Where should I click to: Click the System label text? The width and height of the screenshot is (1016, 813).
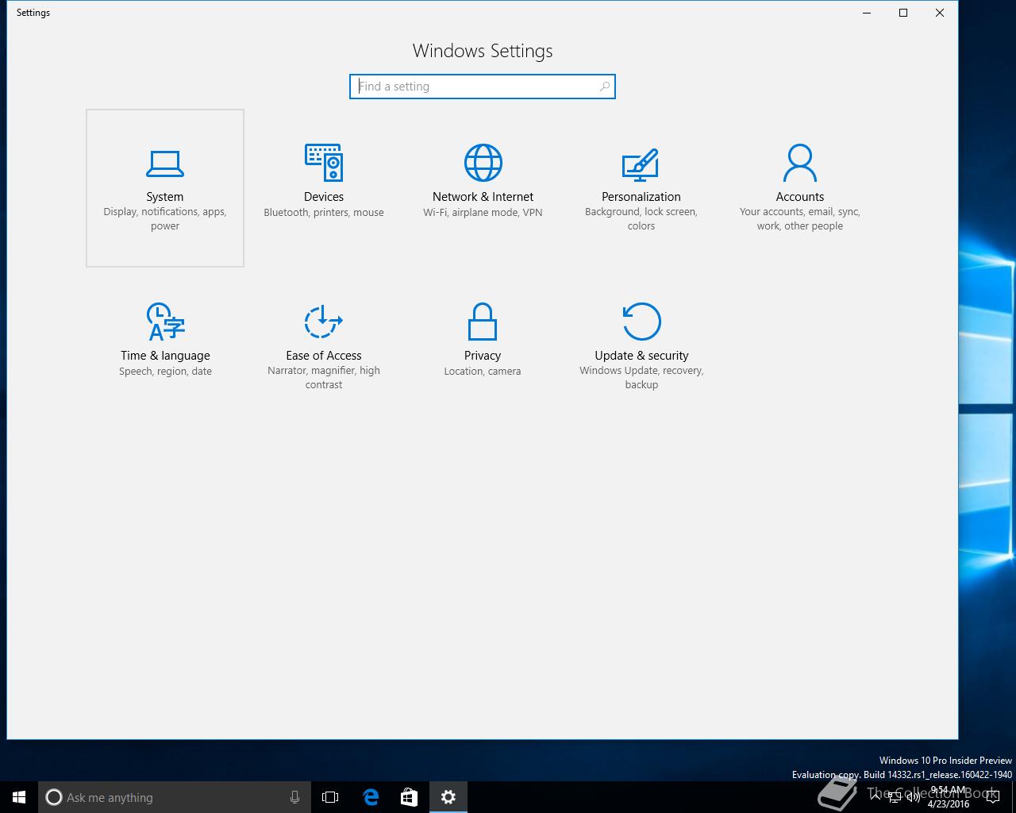165,197
